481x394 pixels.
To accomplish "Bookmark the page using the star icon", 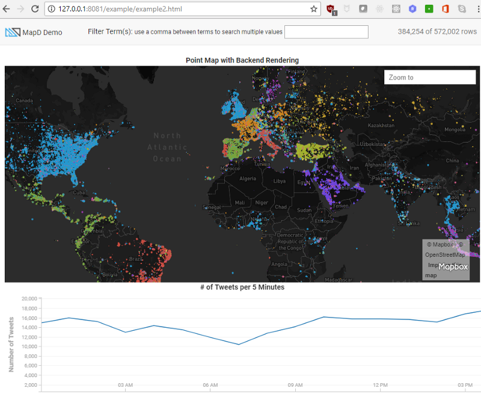I will (313, 9).
